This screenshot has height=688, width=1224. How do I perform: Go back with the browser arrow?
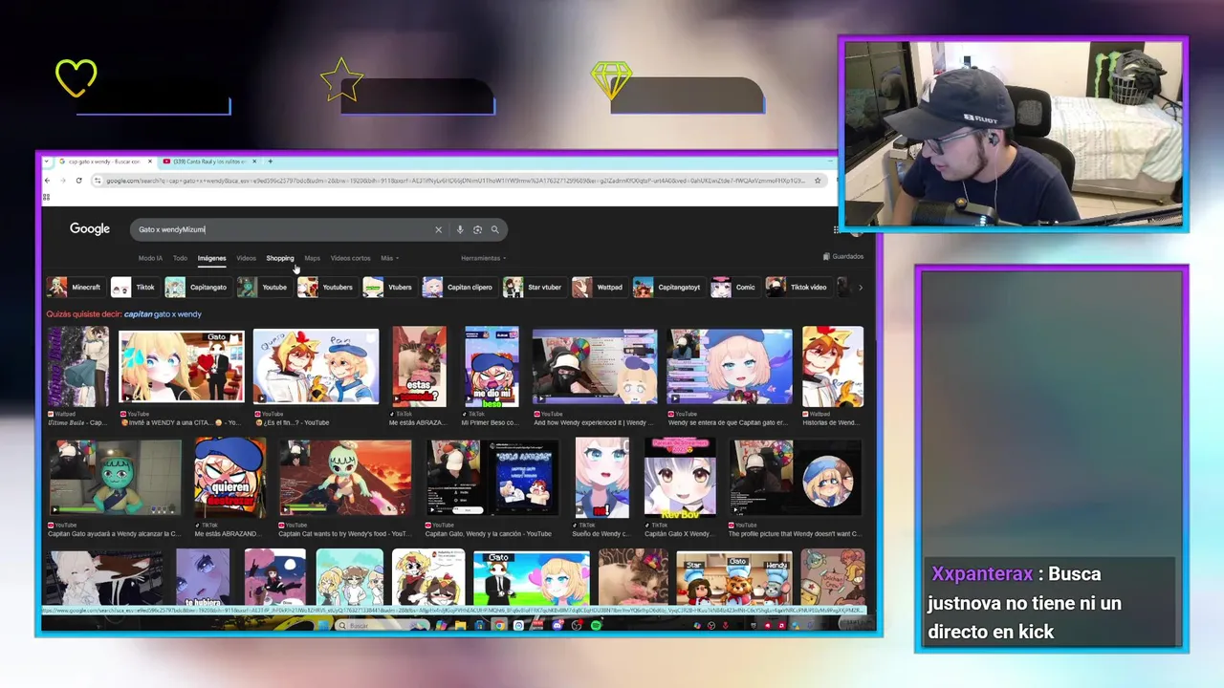coord(48,180)
